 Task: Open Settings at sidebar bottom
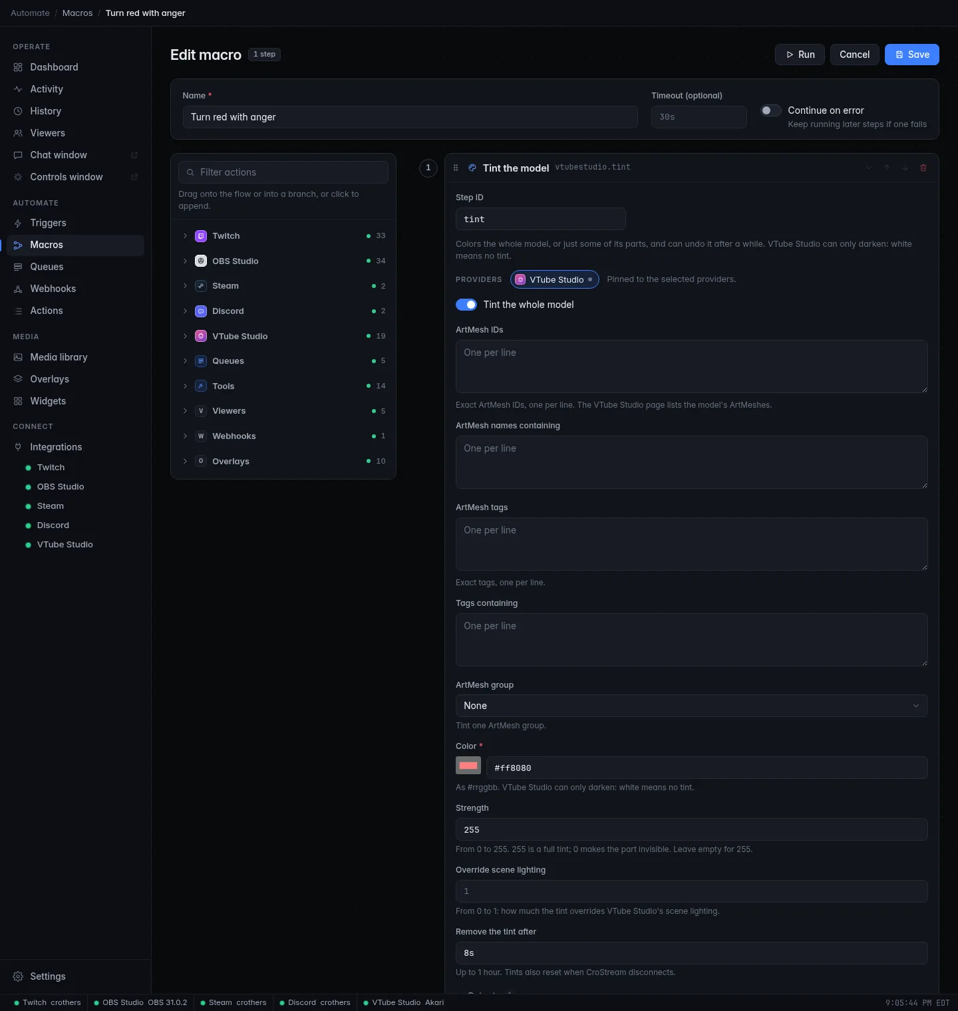(x=75, y=976)
